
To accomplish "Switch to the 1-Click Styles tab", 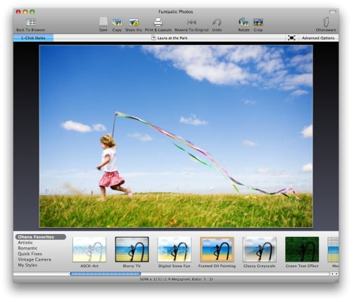I will pos(33,38).
